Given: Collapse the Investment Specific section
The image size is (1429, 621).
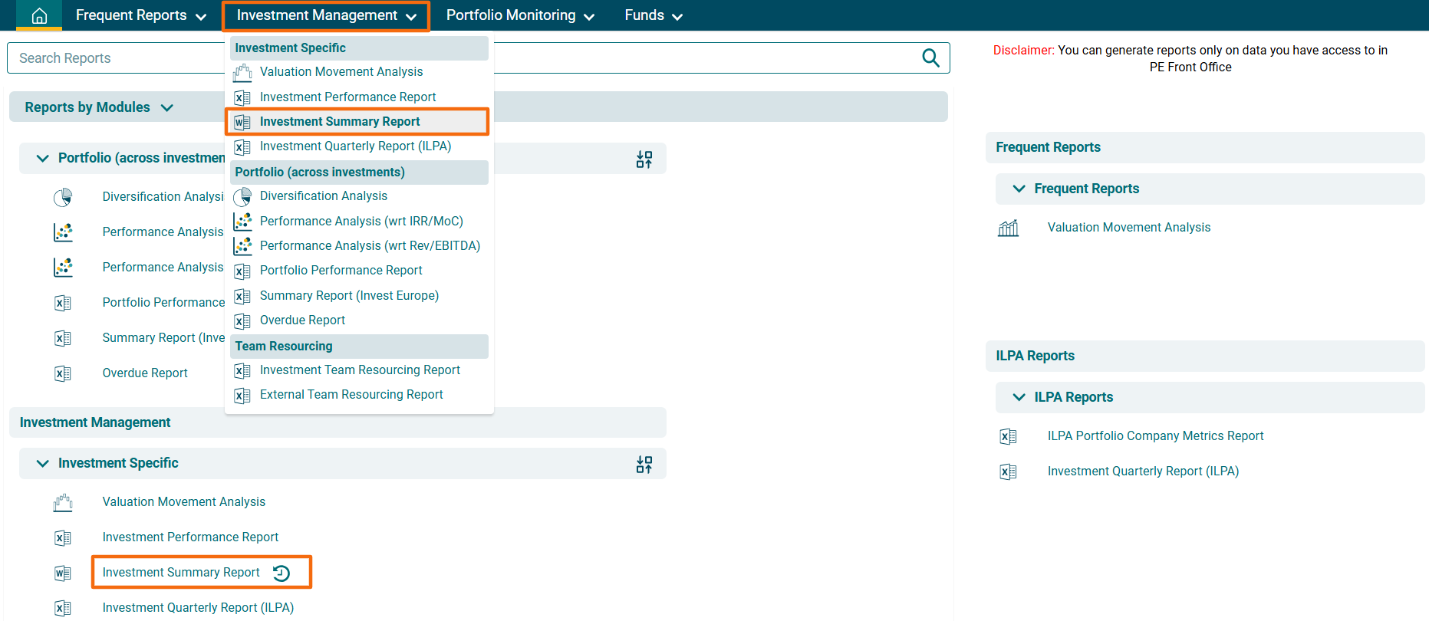Looking at the screenshot, I should 43,463.
